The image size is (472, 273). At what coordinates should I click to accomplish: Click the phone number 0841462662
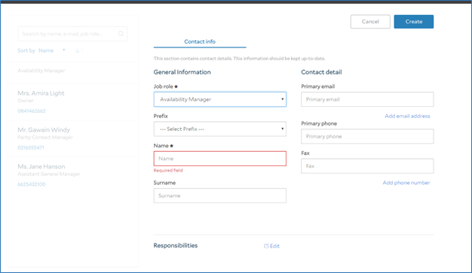click(x=32, y=111)
